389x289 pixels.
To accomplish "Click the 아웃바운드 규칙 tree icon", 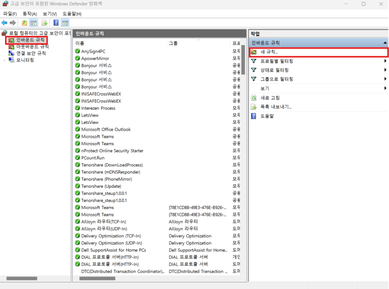I will [x=11, y=47].
